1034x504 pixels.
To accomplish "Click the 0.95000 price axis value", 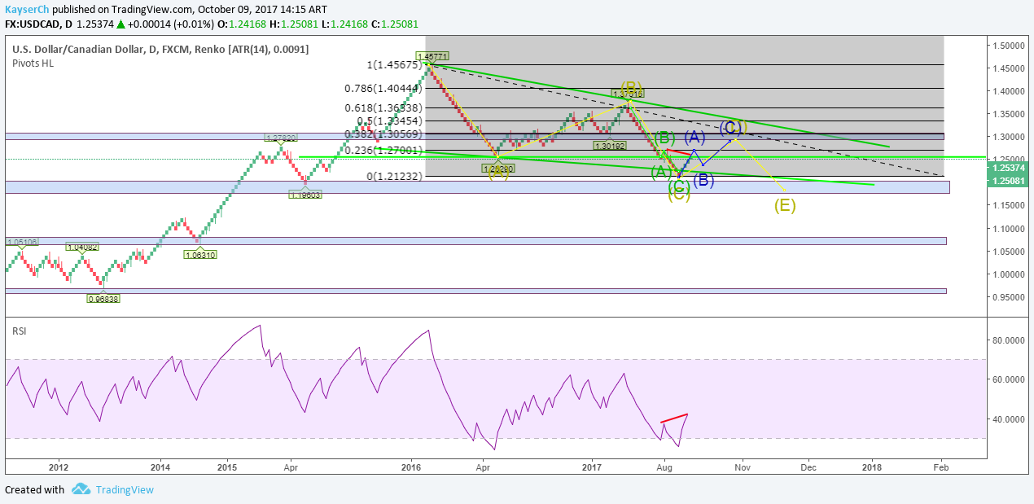I will coord(1008,298).
